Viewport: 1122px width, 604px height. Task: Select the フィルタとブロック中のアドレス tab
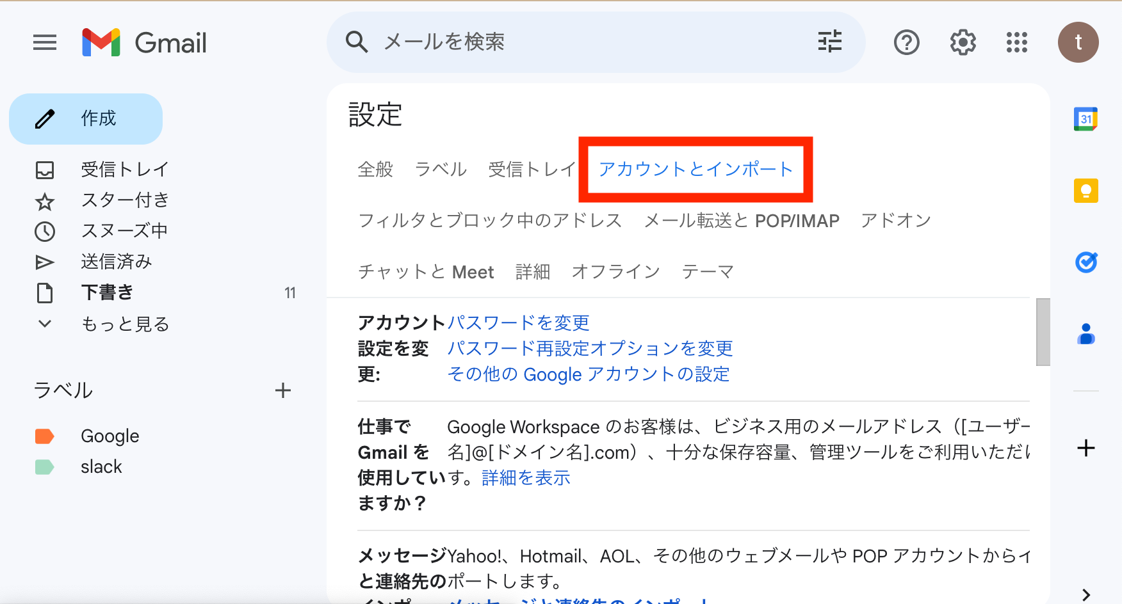point(490,220)
